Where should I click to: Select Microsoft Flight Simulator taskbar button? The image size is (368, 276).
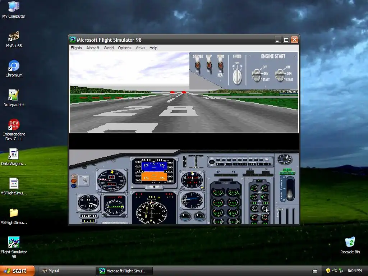(124, 271)
